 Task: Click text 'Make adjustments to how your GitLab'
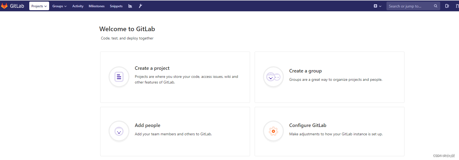click(336, 134)
